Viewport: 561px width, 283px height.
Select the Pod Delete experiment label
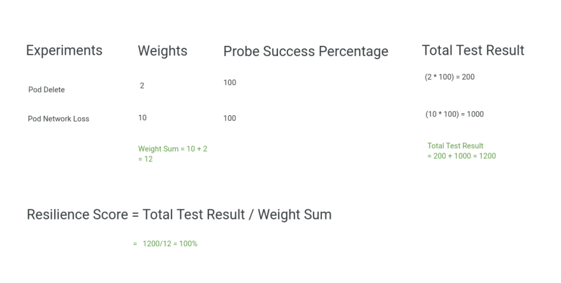click(47, 90)
